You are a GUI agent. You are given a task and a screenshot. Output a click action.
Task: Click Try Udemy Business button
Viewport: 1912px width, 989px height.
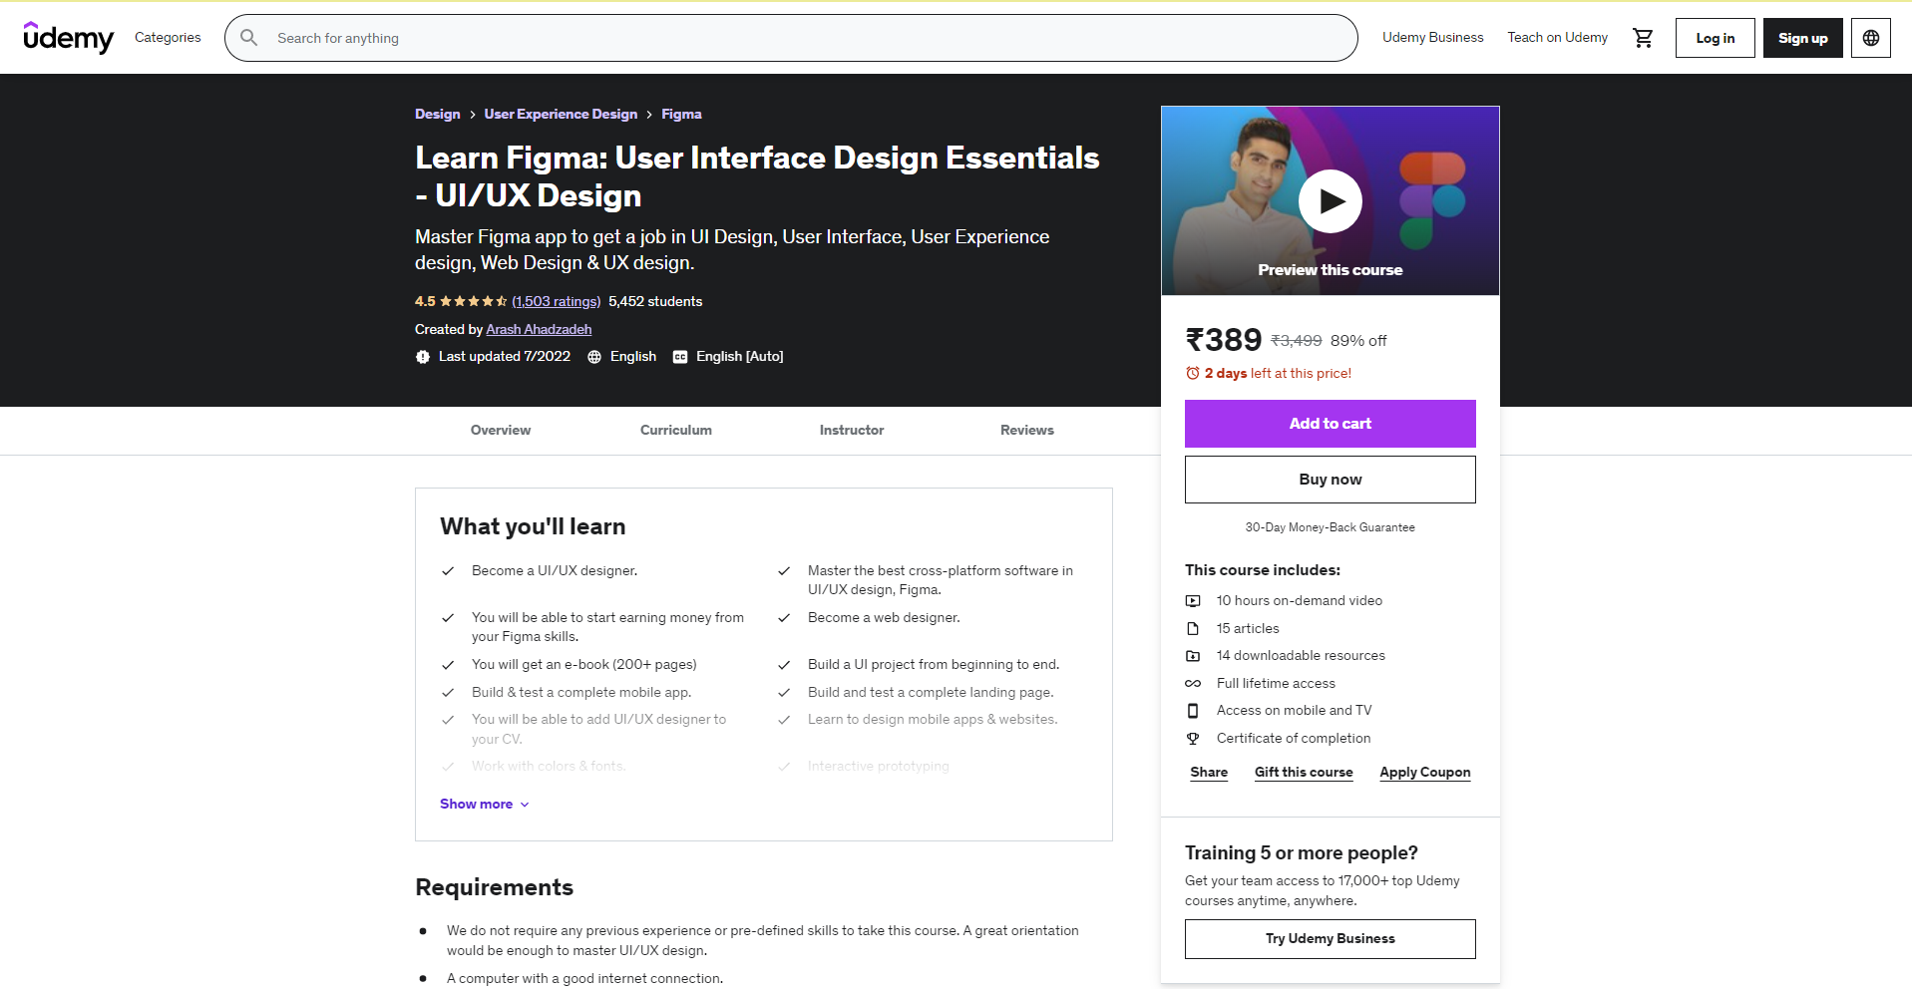pos(1331,939)
